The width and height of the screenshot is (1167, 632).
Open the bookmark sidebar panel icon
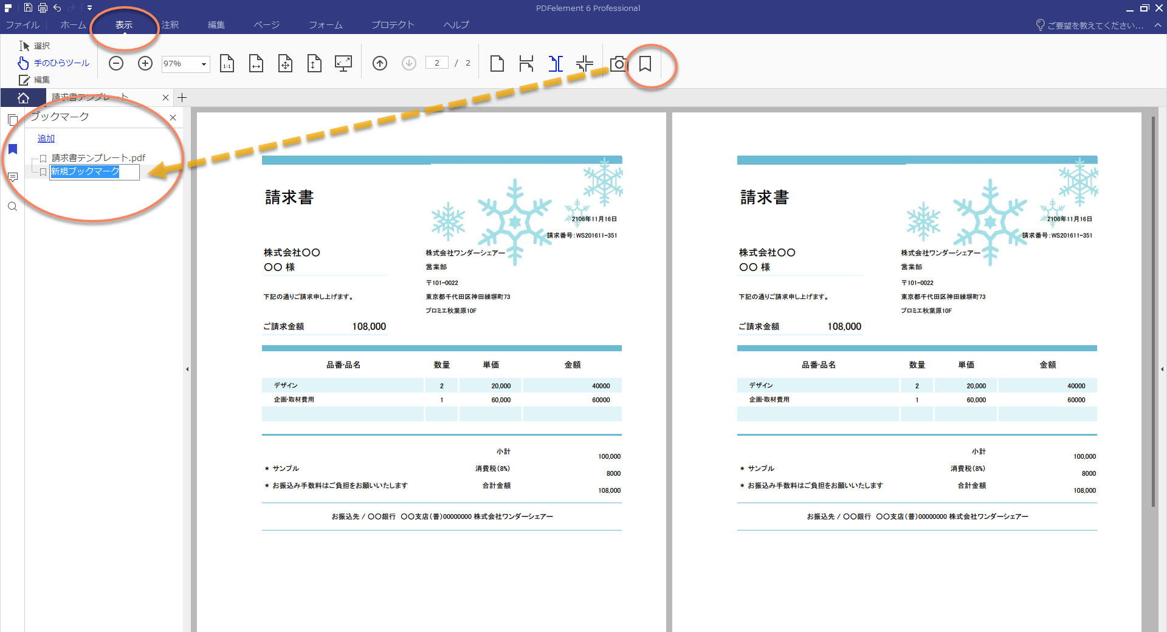tap(13, 149)
